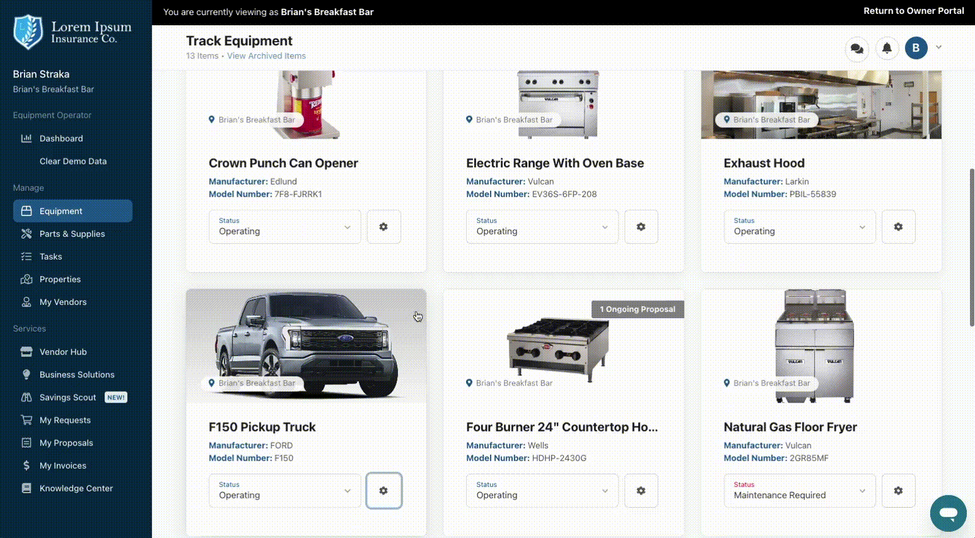
Task: Open the Crown Punch Can Opener title
Action: [x=283, y=163]
